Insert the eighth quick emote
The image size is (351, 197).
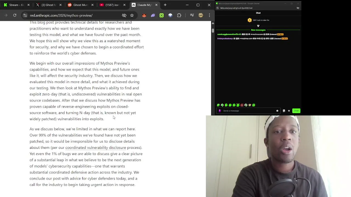[x=246, y=105]
